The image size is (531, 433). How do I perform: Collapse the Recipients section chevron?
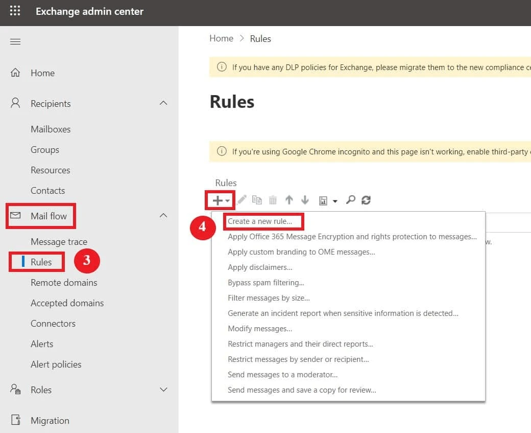163,103
